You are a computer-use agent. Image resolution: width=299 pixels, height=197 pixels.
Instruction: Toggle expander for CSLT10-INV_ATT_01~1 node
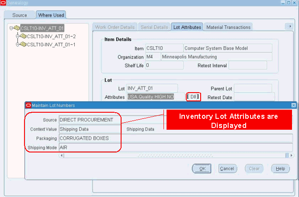tap(17, 45)
